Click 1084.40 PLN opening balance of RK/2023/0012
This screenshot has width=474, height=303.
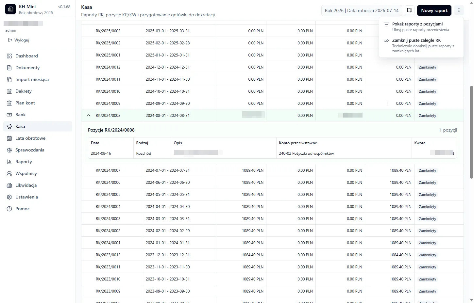(253, 255)
